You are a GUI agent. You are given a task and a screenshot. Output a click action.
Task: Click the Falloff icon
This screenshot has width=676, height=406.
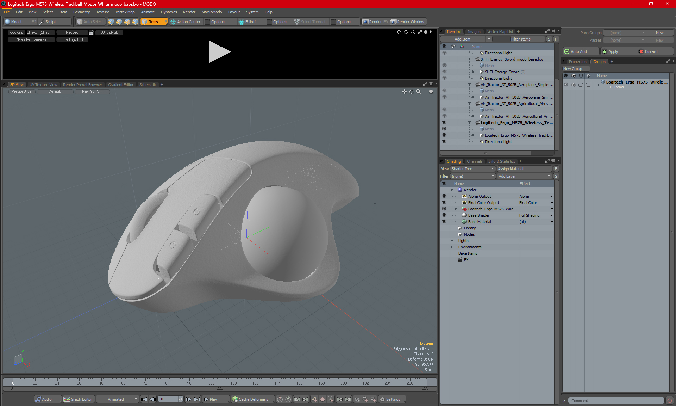click(x=241, y=22)
